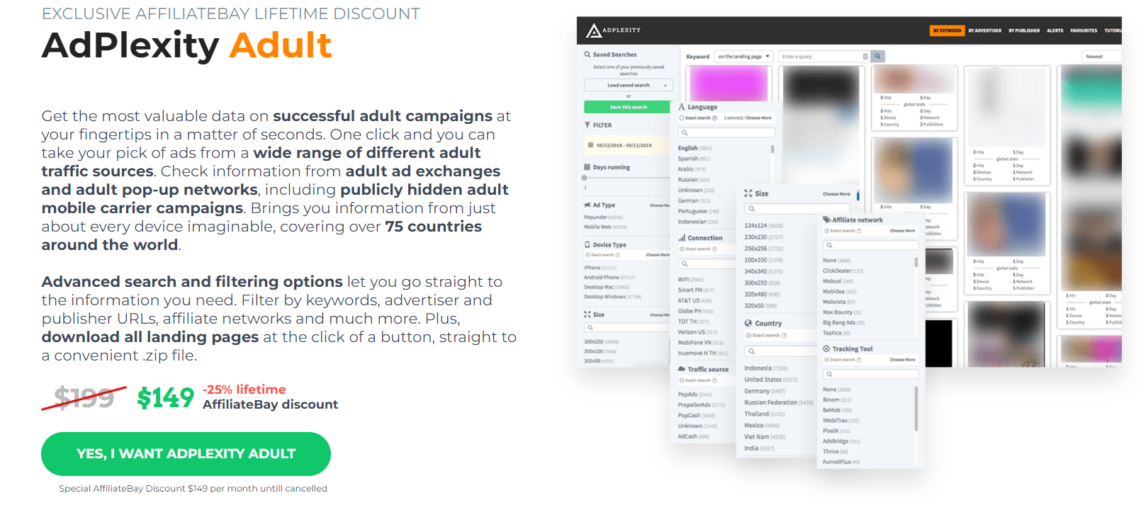
Task: Check Exact search box under Tracking Tool
Action: click(x=826, y=360)
